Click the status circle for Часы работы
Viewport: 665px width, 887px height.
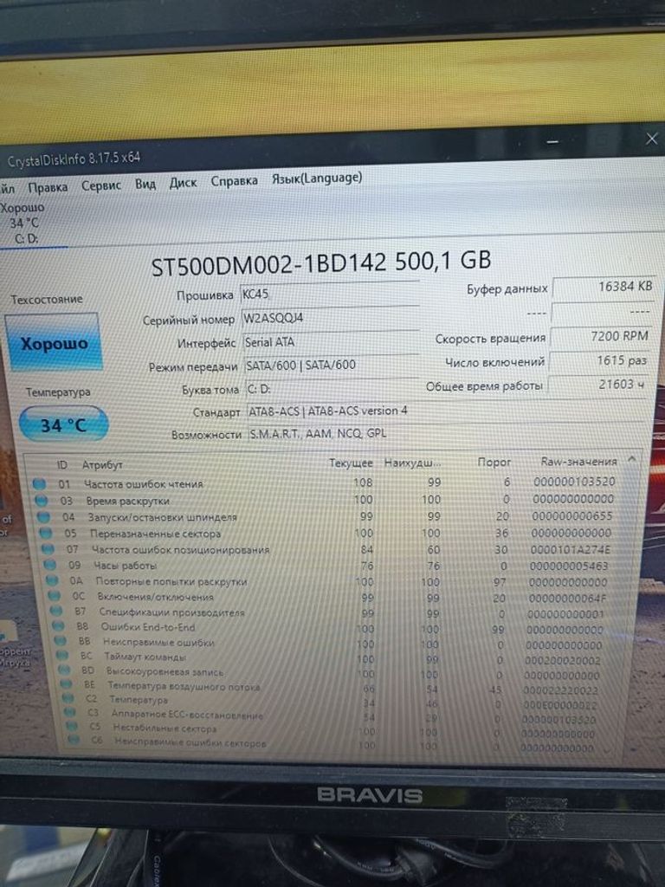click(x=50, y=565)
